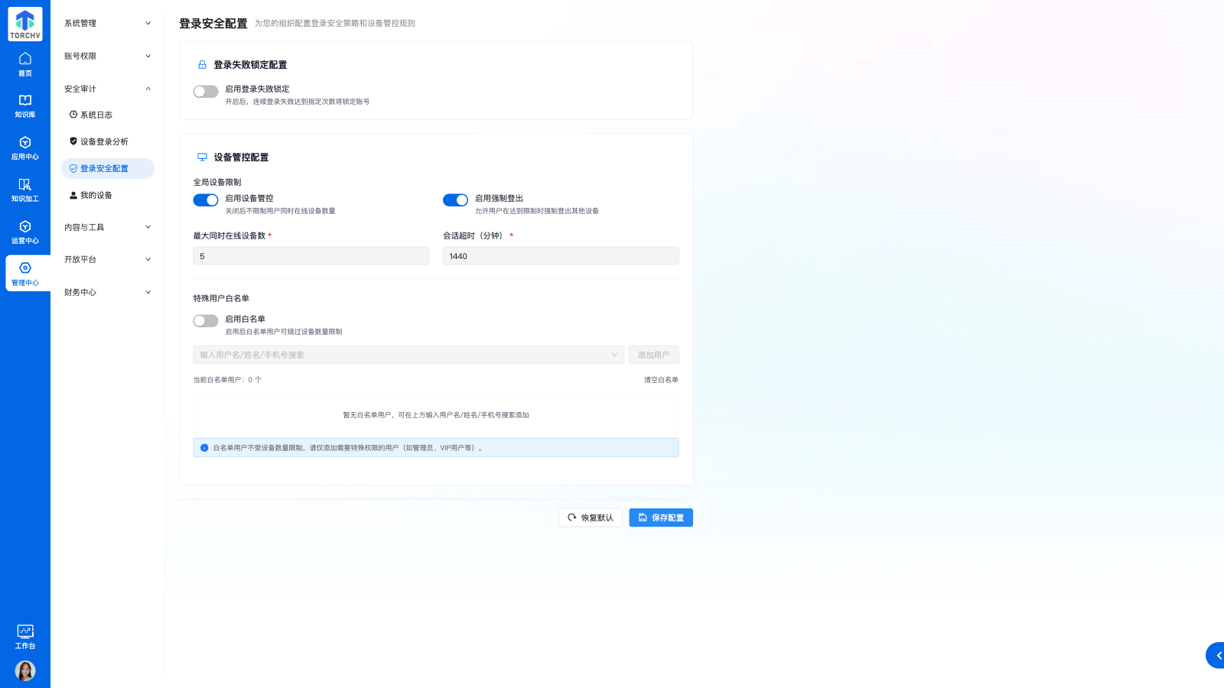The image size is (1224, 688).
Task: Go to 应用中心 app center icon
Action: (25, 148)
